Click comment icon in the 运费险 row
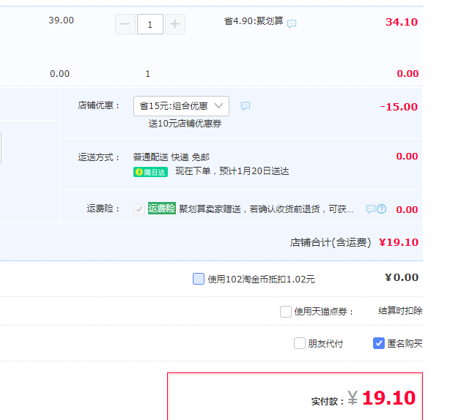Image resolution: width=450 pixels, height=420 pixels. coord(371,209)
